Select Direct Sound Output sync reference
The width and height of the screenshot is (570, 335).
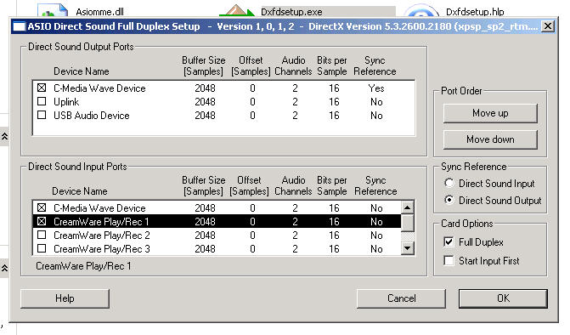tap(449, 200)
